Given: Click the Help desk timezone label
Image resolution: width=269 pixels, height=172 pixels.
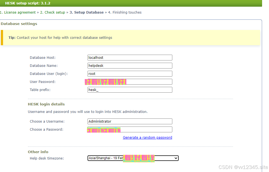Looking at the screenshot, I should [47, 158].
